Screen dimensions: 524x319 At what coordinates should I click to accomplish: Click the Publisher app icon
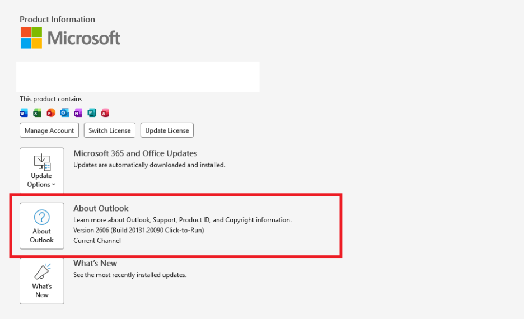[x=92, y=113]
